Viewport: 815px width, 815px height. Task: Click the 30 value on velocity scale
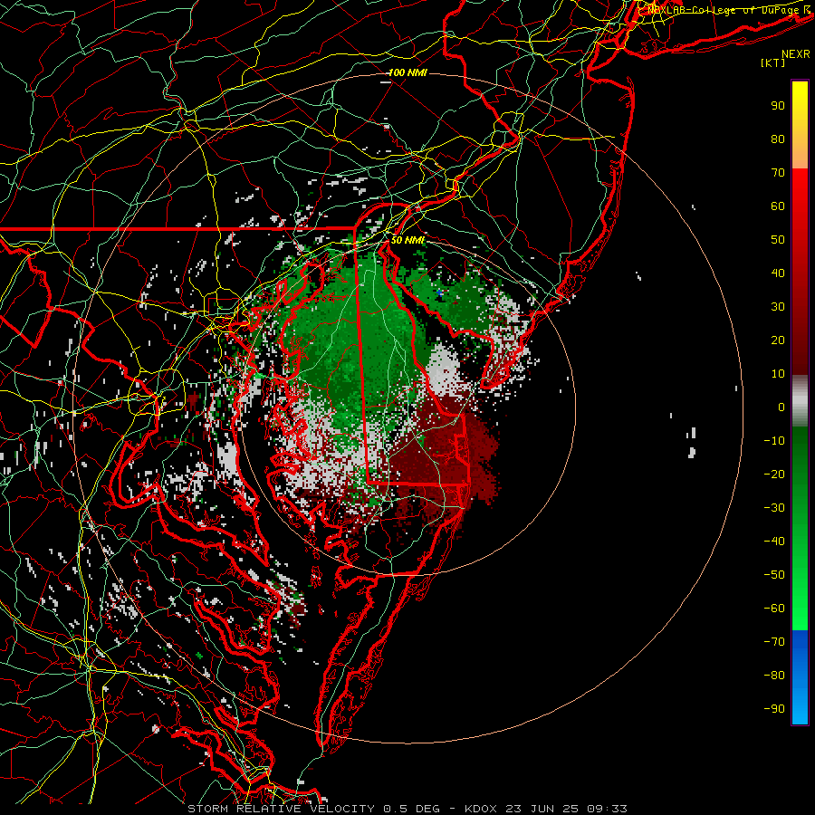pyautogui.click(x=778, y=307)
